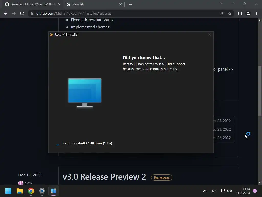The image size is (262, 197).
Task: Open the notification badge showing 1
Action: [255, 191]
